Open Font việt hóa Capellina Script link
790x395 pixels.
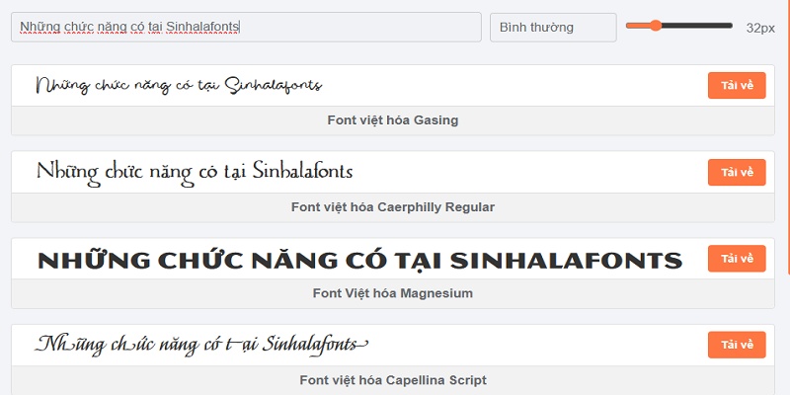[x=392, y=380]
